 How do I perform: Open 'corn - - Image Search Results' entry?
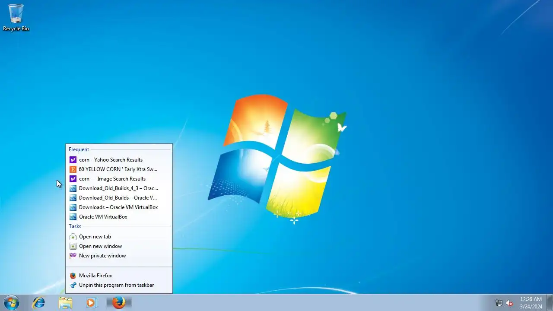pos(119,179)
